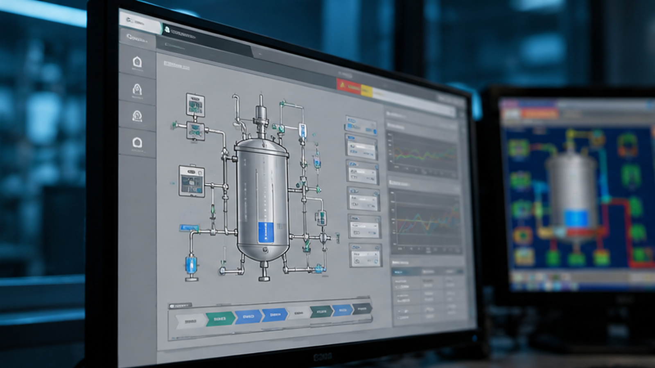Select the first light gray sequence step
The height and width of the screenshot is (368, 655).
(190, 322)
